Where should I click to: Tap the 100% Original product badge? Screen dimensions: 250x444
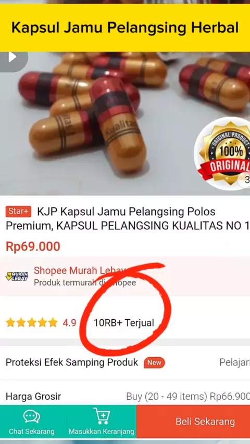[224, 153]
